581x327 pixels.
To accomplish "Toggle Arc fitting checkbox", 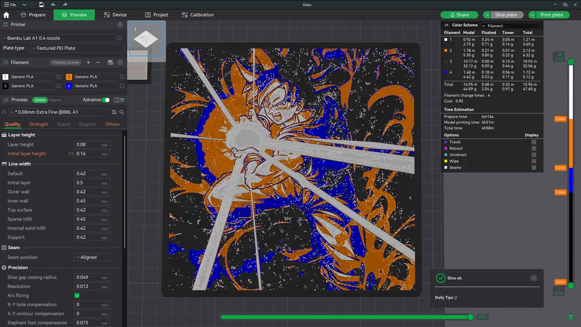I will 77,296.
